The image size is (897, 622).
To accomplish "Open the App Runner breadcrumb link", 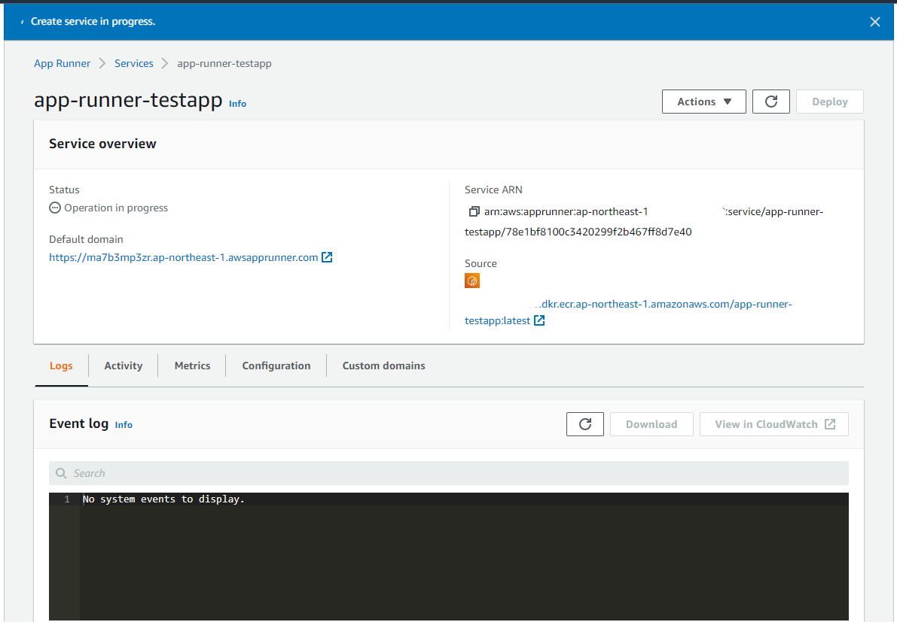I will [62, 63].
